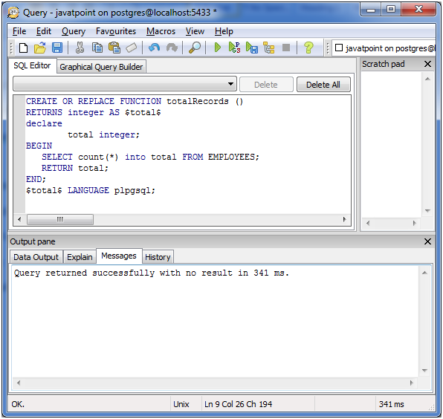The height and width of the screenshot is (419, 443).
Task: Open Find with the magnifying glass icon
Action: [195, 48]
